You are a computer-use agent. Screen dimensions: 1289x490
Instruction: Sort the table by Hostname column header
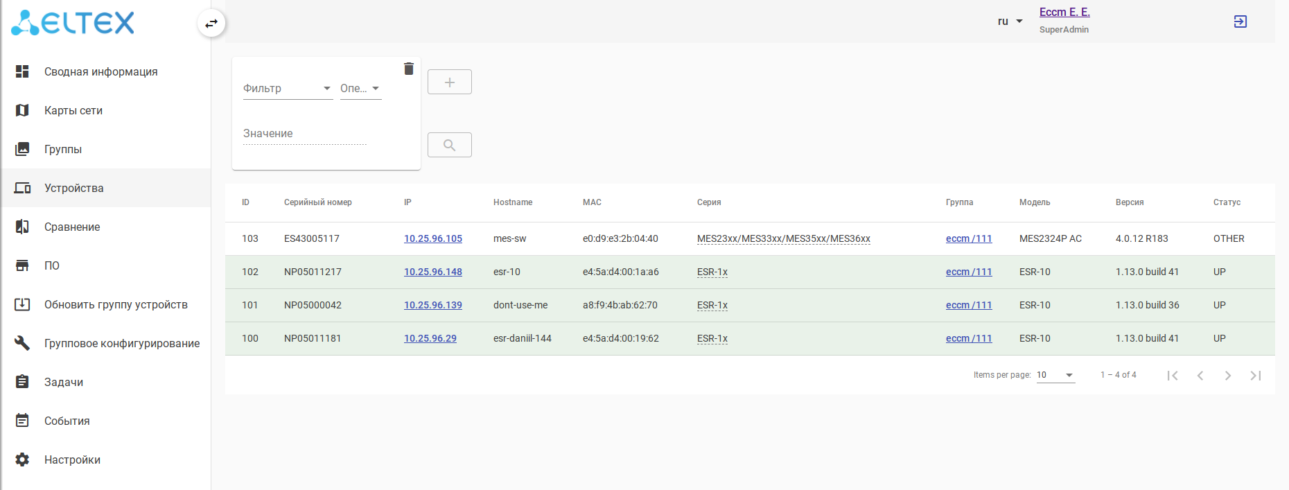512,202
